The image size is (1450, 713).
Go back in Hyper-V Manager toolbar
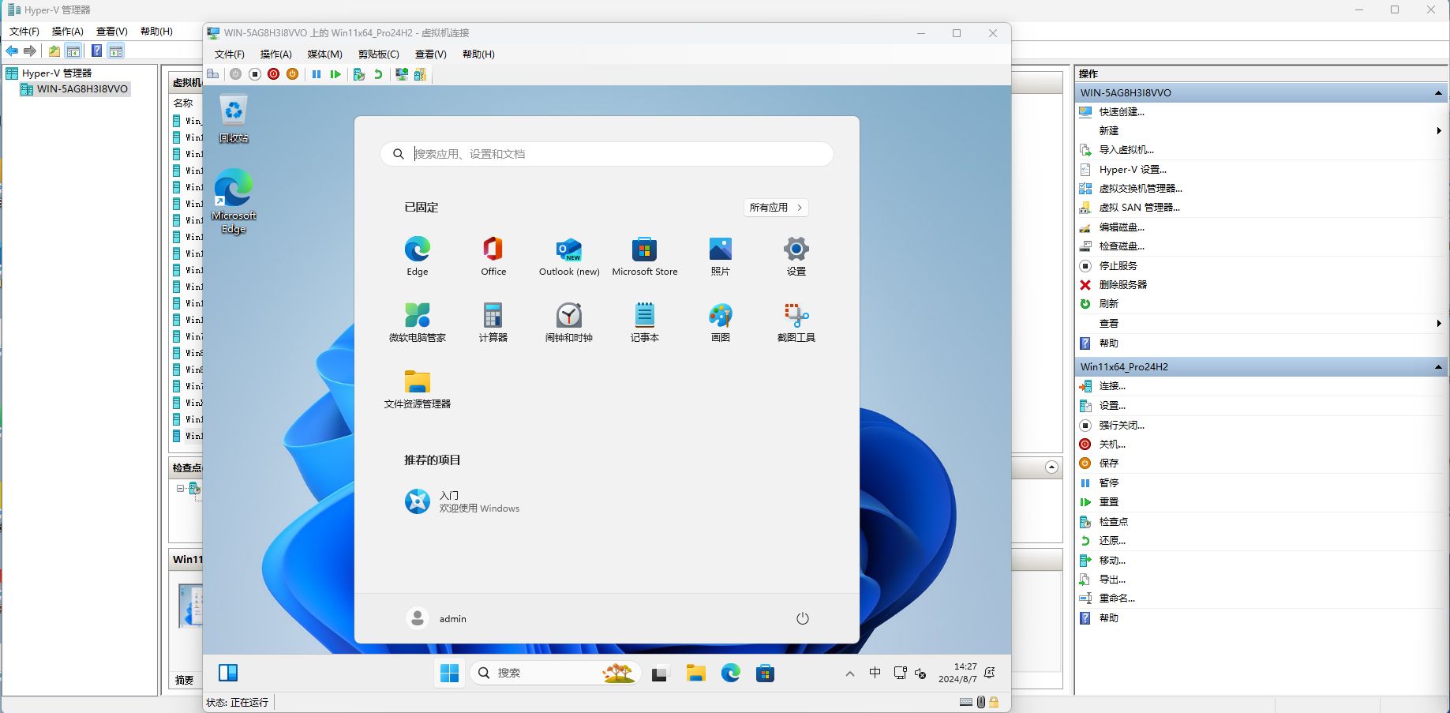point(12,51)
